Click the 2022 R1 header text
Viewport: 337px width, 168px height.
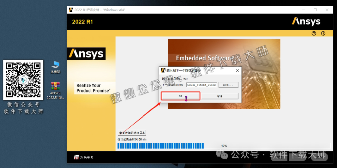click(x=83, y=22)
